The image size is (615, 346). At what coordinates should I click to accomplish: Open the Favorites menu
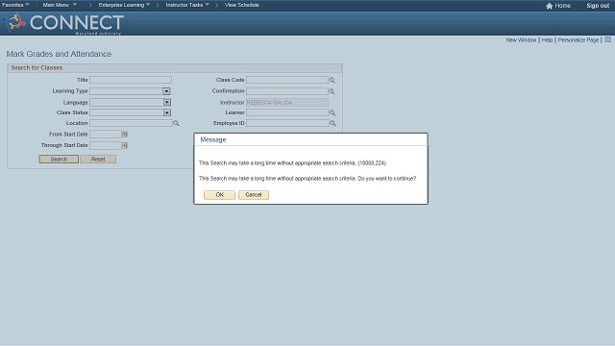tap(15, 5)
